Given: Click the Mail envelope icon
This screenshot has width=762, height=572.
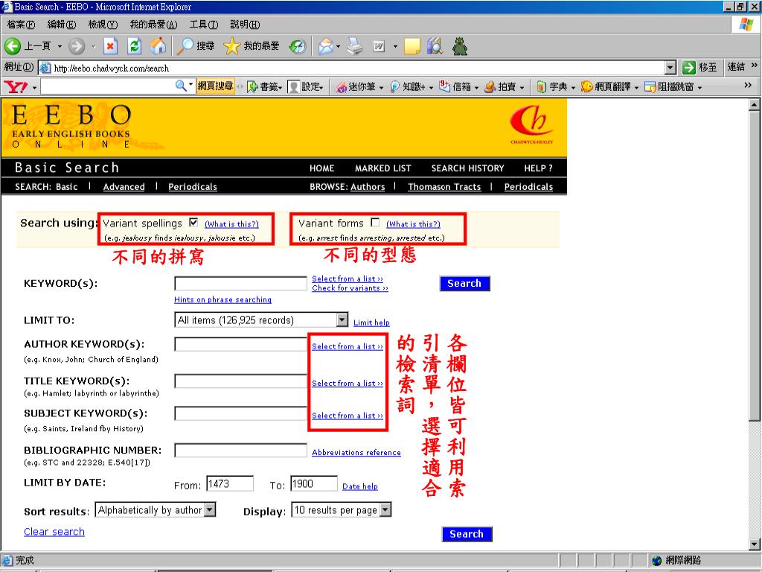Looking at the screenshot, I should click(326, 46).
